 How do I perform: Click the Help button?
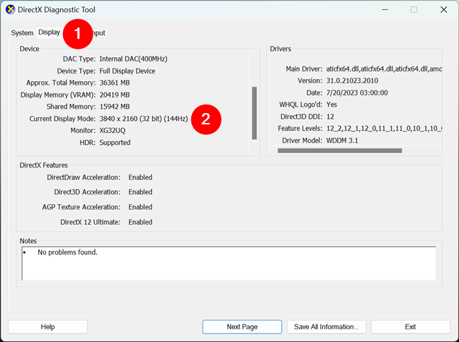pos(47,327)
